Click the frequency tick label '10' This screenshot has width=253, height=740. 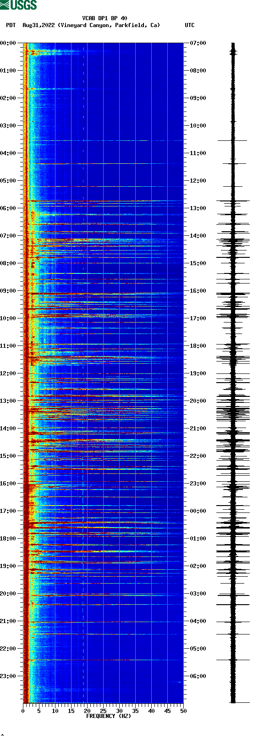55,712
